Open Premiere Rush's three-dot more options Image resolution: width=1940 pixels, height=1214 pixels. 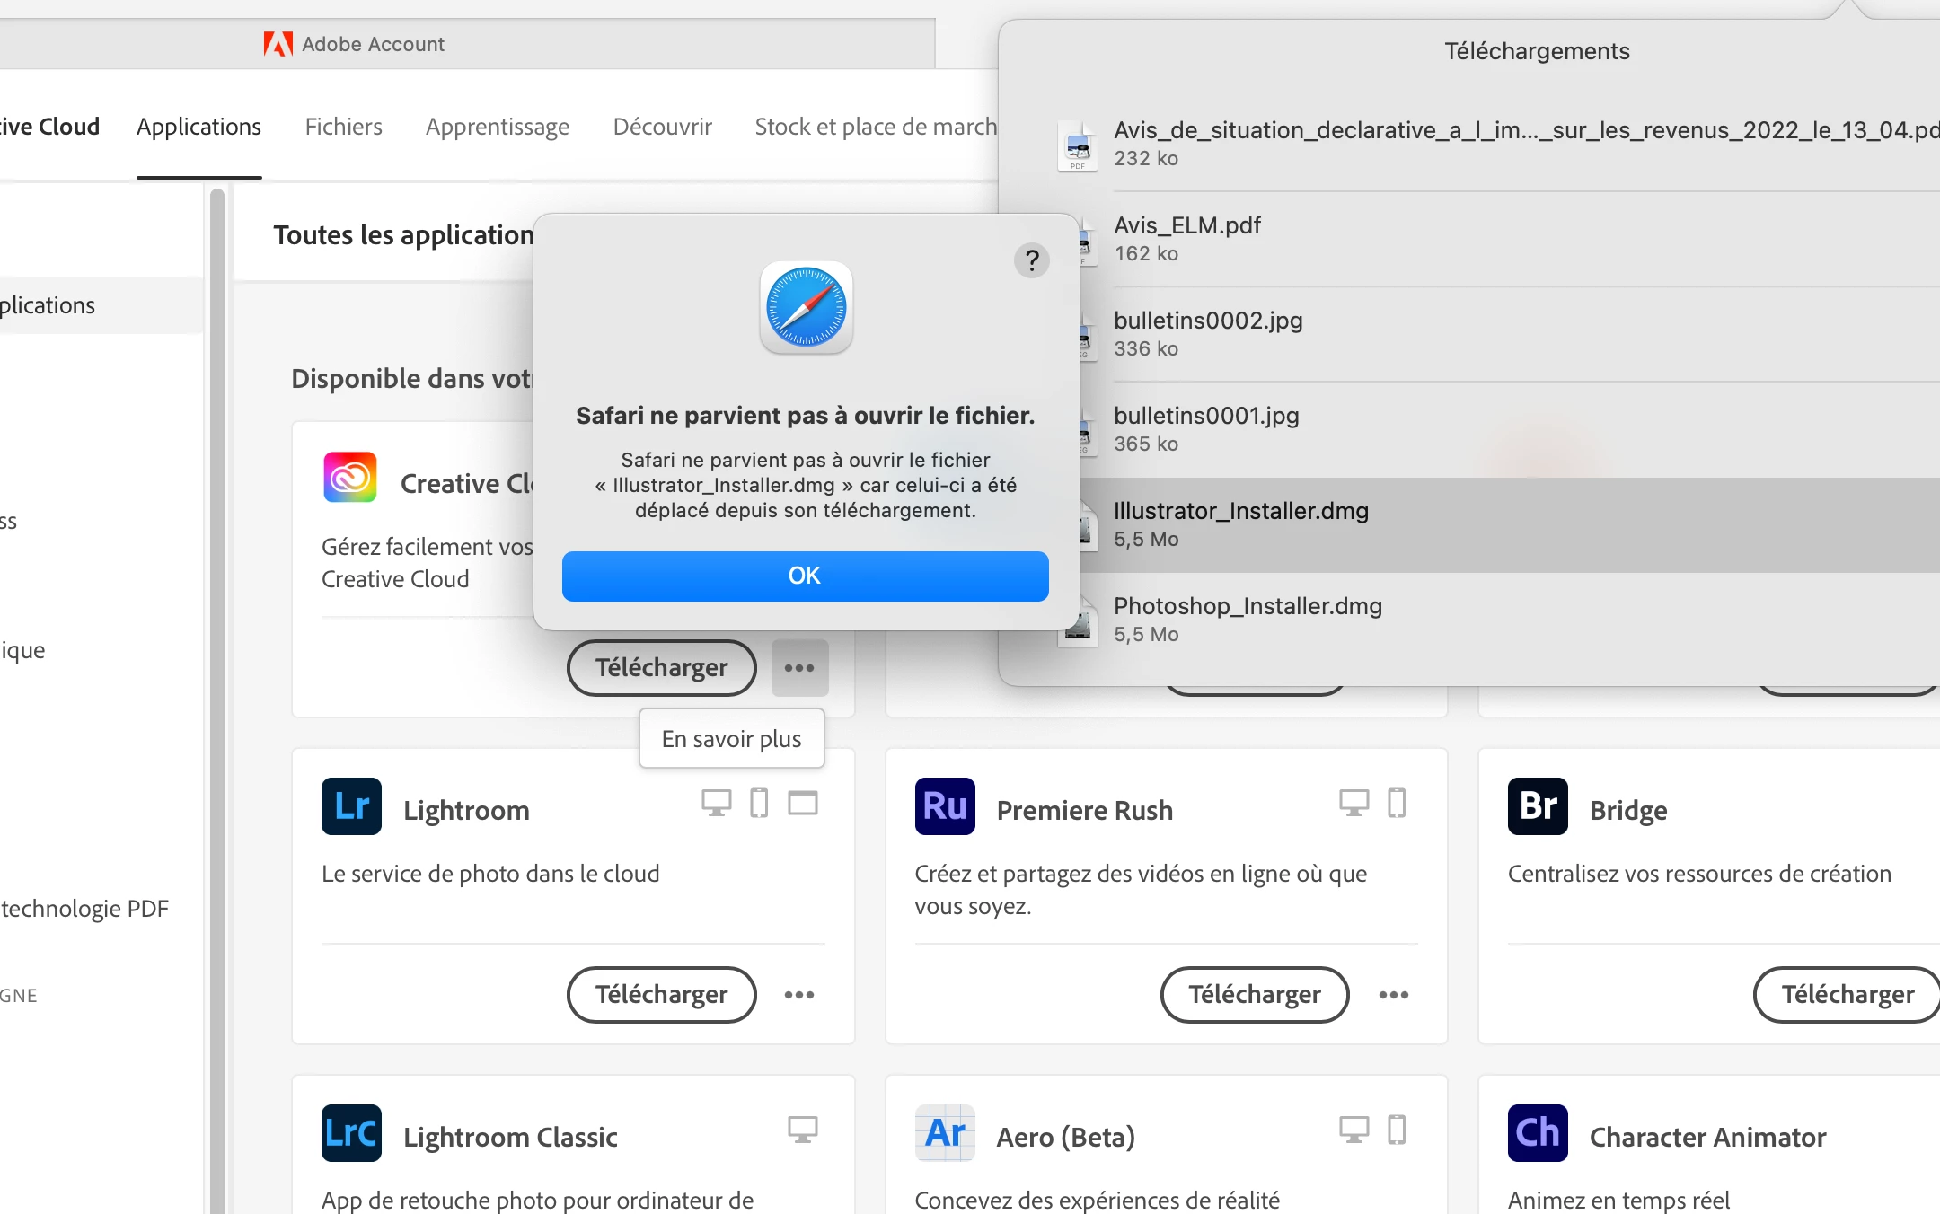coord(1393,995)
